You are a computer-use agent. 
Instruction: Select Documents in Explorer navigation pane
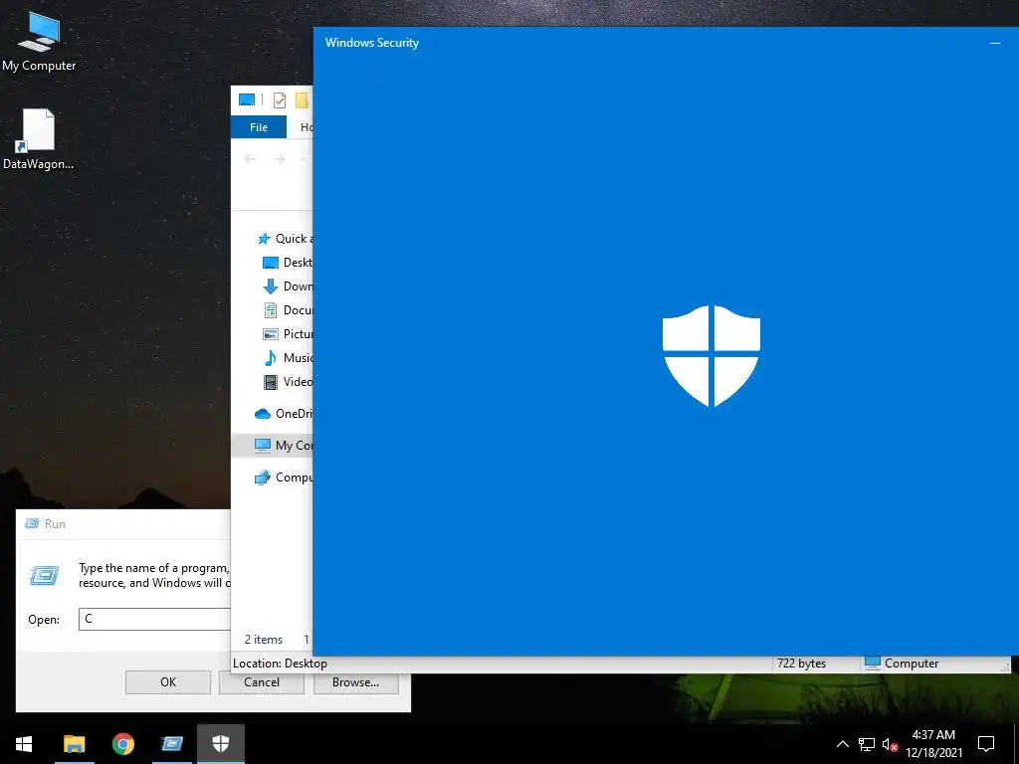click(x=288, y=310)
